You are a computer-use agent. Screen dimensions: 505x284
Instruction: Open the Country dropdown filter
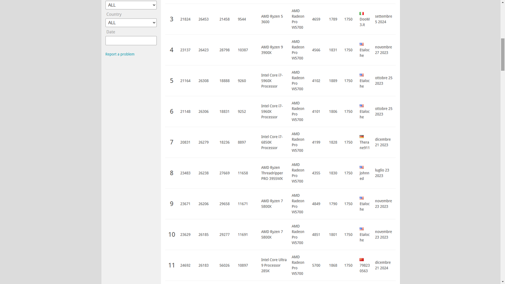click(x=131, y=23)
